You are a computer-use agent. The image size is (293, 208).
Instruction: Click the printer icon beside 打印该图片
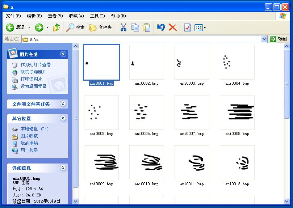point(15,80)
